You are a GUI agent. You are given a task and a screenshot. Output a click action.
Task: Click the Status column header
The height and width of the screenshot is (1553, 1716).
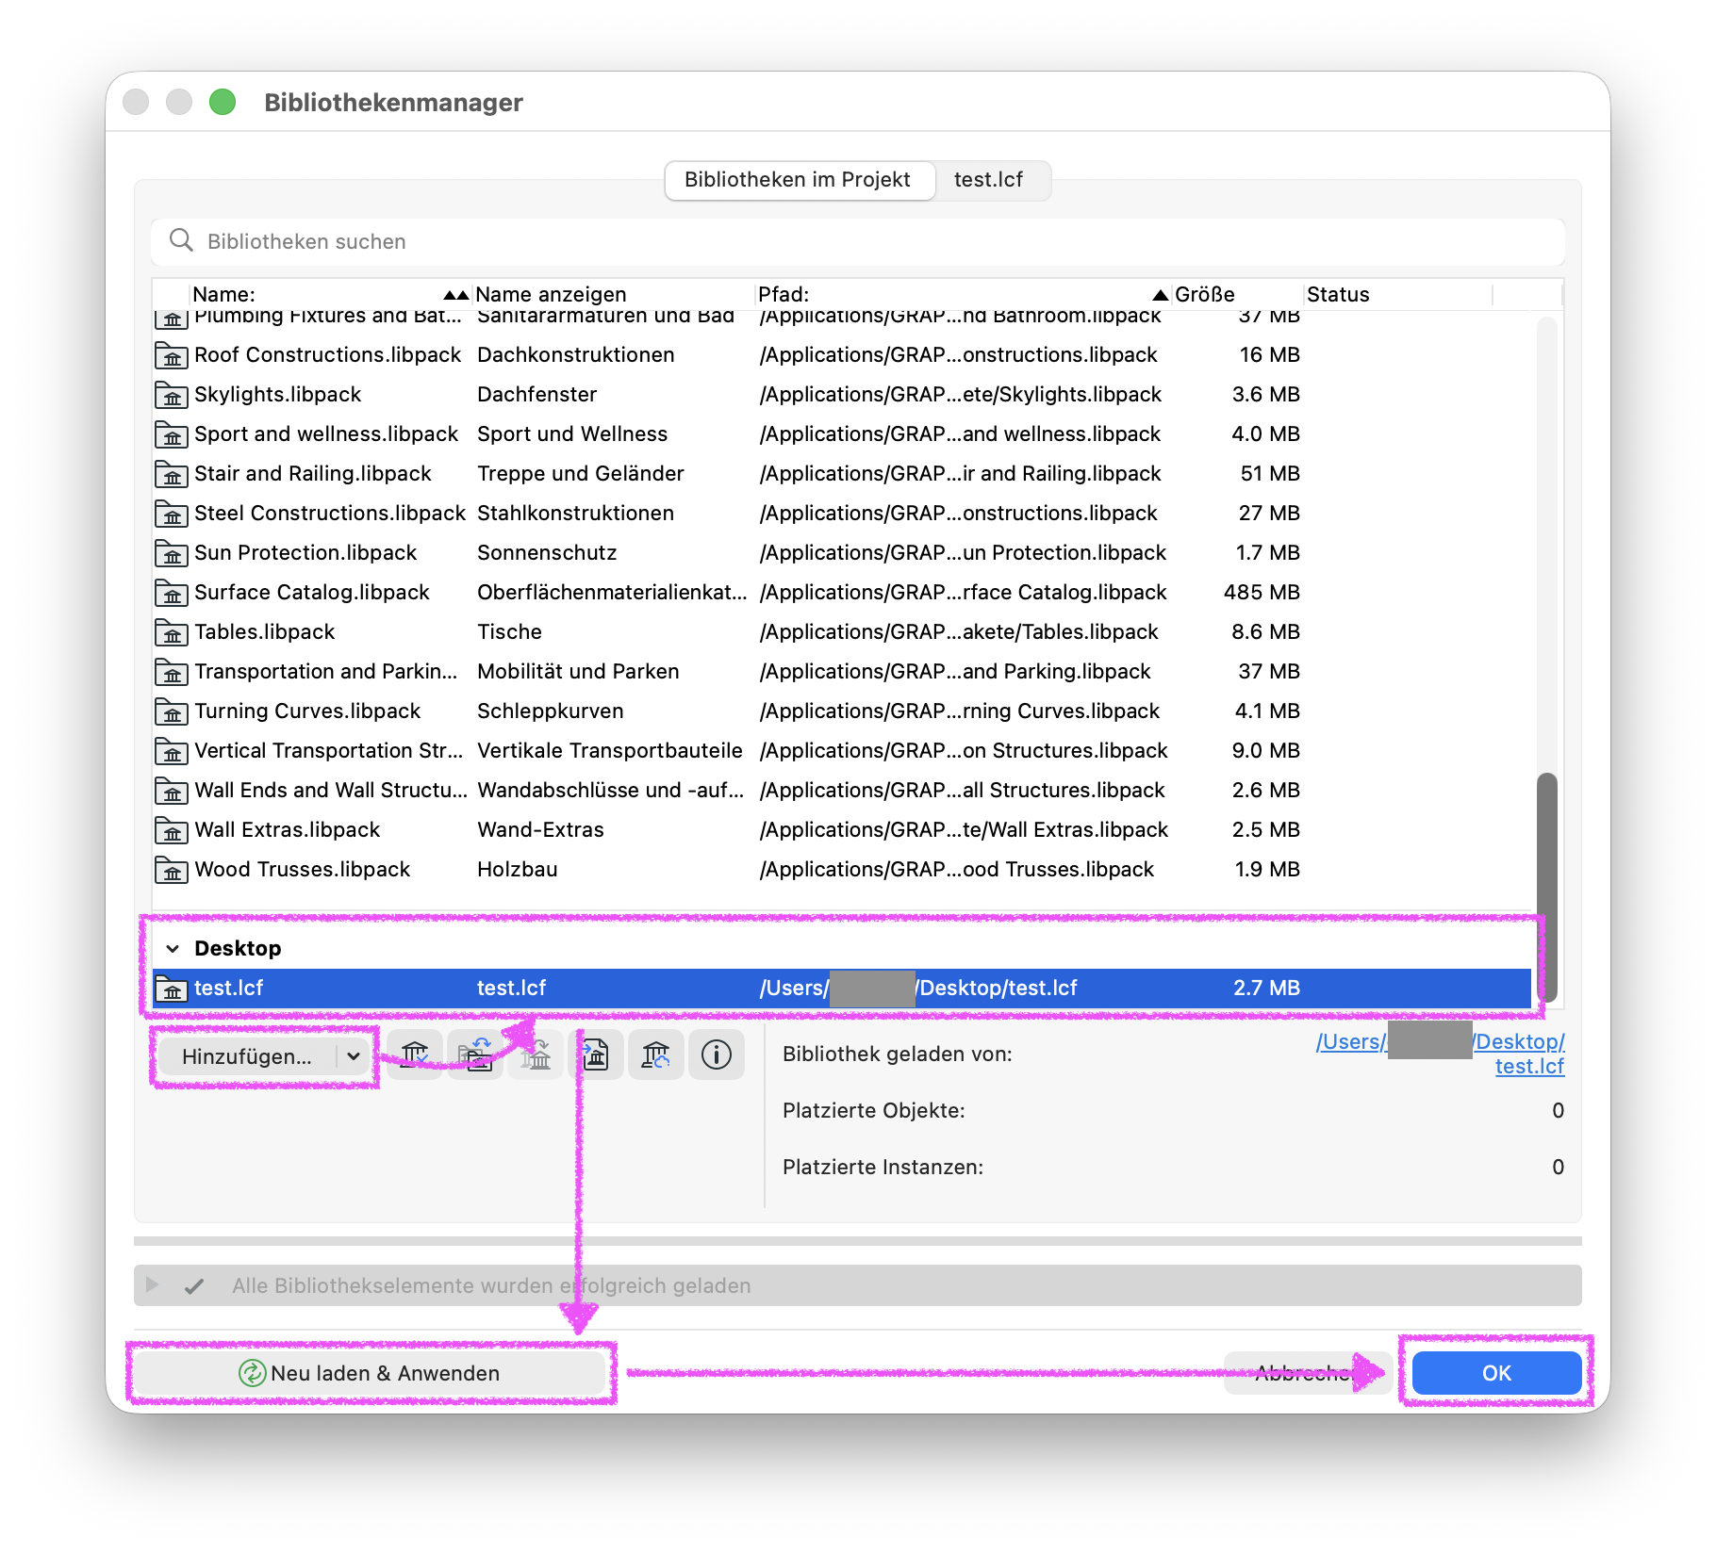point(1398,294)
